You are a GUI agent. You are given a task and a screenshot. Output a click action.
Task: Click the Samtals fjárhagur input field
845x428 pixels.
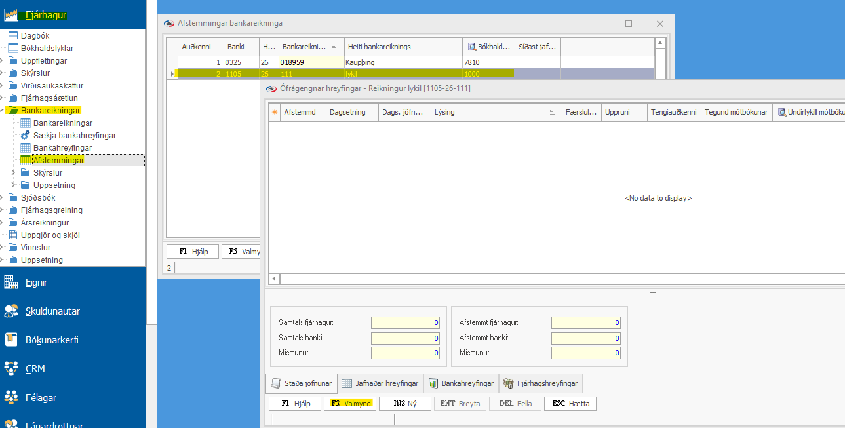(404, 322)
